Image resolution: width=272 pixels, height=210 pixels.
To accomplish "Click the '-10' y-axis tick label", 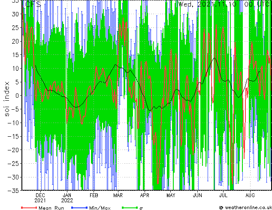I will pyautogui.click(x=13, y=123).
